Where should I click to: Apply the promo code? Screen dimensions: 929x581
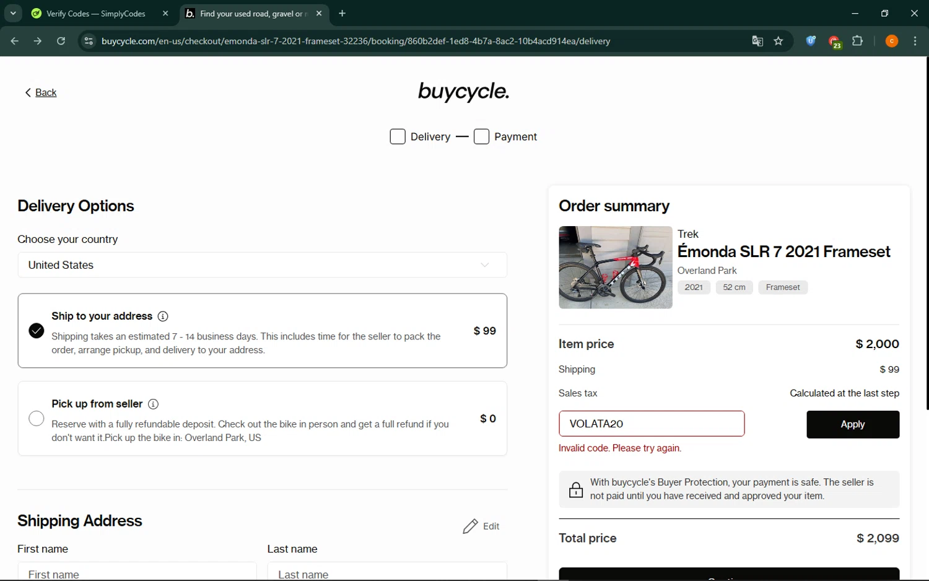[853, 424]
